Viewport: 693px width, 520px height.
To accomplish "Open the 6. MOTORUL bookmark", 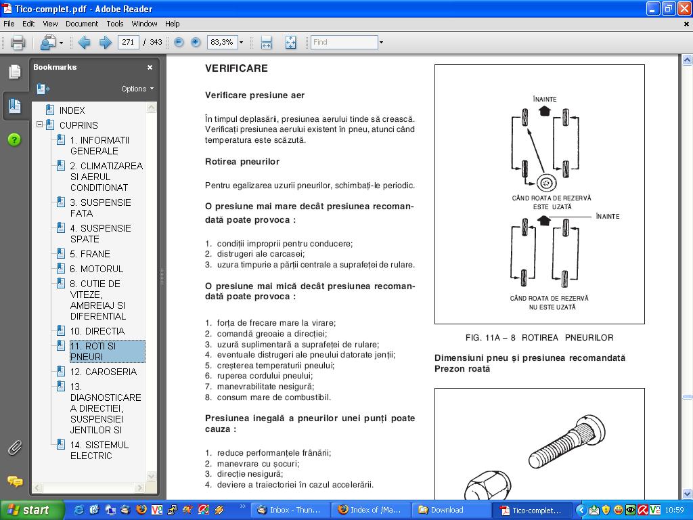I will (97, 269).
